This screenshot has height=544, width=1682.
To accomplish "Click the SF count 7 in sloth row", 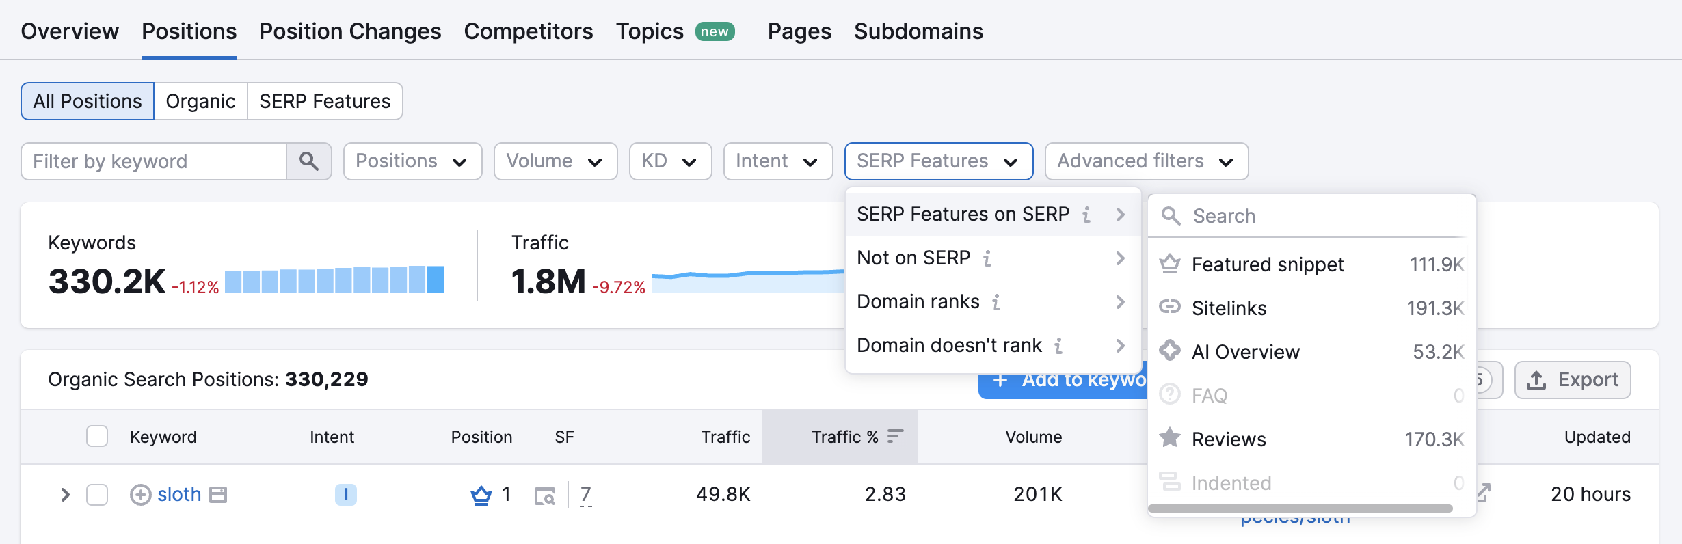I will pyautogui.click(x=586, y=494).
